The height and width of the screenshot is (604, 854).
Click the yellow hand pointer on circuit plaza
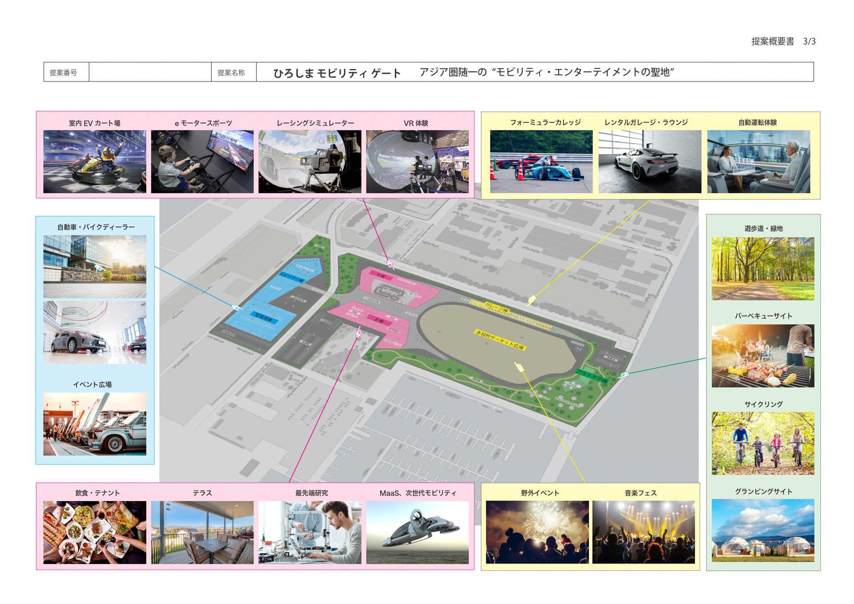pyautogui.click(x=519, y=367)
